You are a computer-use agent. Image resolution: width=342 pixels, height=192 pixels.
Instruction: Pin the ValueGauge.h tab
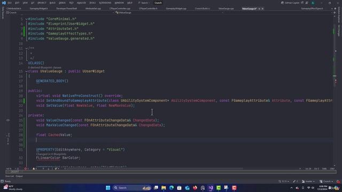[259, 9]
